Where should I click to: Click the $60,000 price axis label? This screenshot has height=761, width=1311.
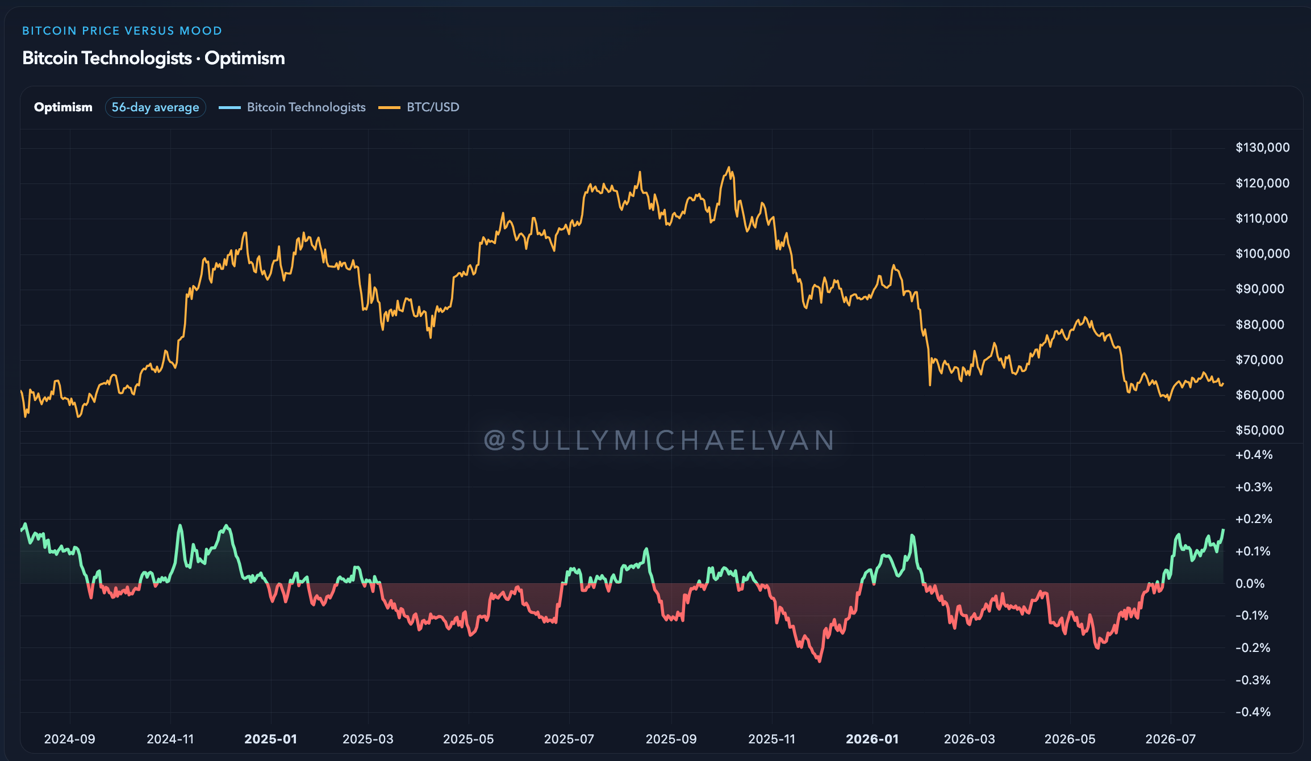(1260, 395)
